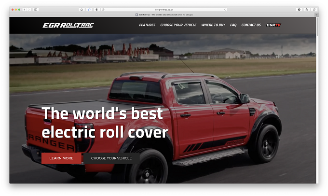
Task: Show the Safari sidebar
Action: click(x=36, y=10)
